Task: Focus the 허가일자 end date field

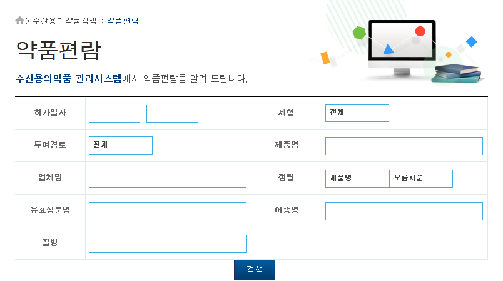Action: (172, 113)
